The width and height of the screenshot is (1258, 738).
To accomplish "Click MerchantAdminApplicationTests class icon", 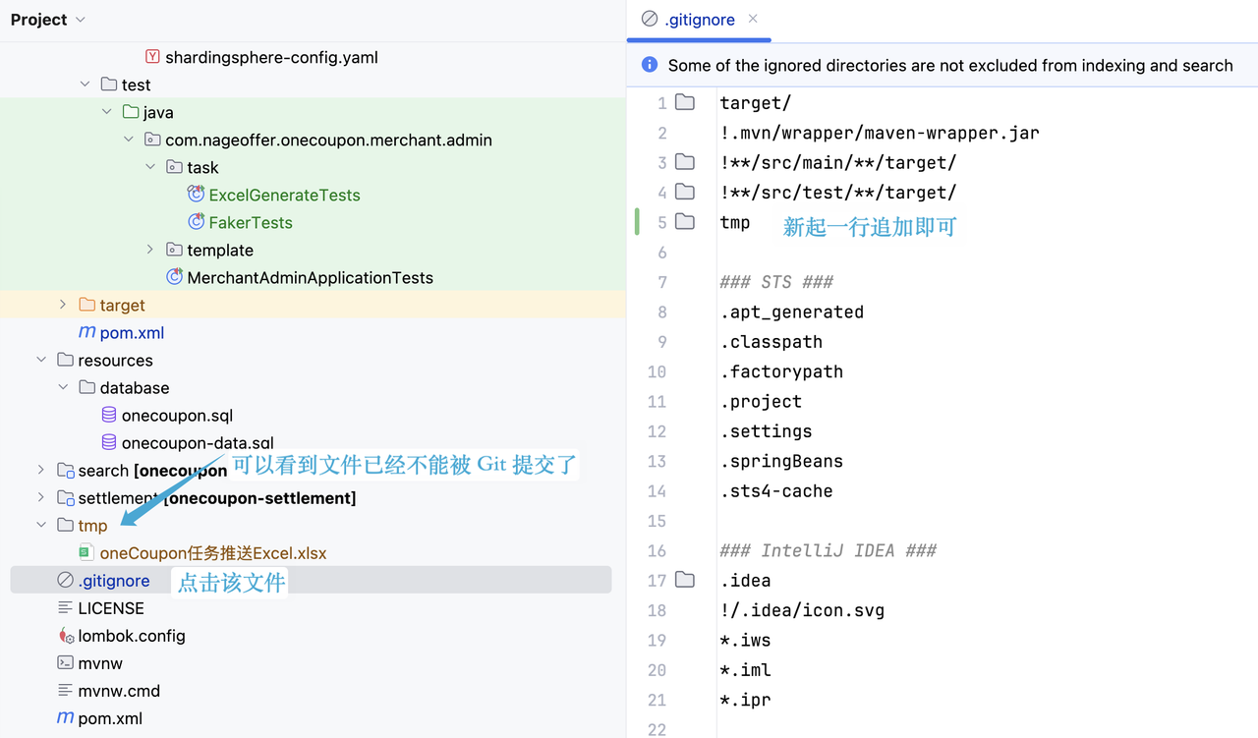I will (x=174, y=277).
